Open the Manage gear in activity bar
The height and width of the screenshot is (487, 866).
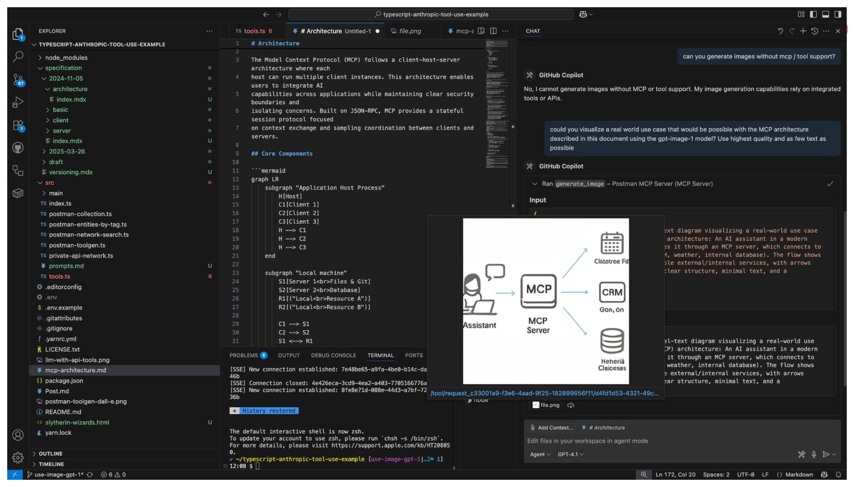pyautogui.click(x=18, y=458)
